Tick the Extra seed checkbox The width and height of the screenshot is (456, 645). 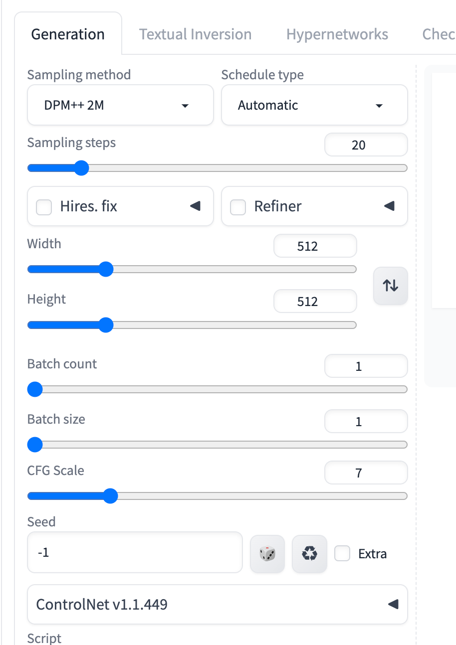342,554
